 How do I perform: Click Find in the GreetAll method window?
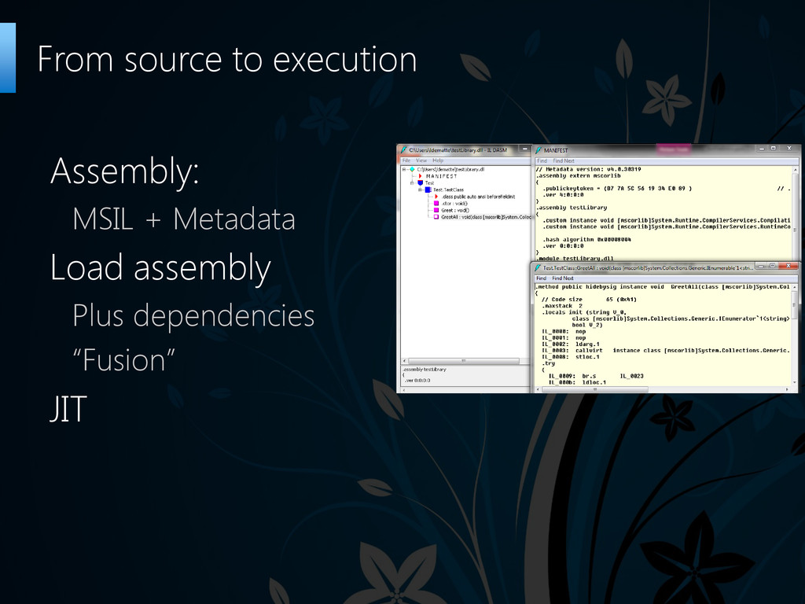(x=541, y=278)
